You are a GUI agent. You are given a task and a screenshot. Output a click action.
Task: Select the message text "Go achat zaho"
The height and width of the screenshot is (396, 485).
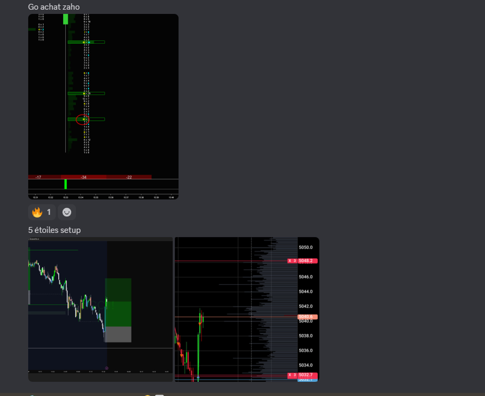click(x=54, y=7)
